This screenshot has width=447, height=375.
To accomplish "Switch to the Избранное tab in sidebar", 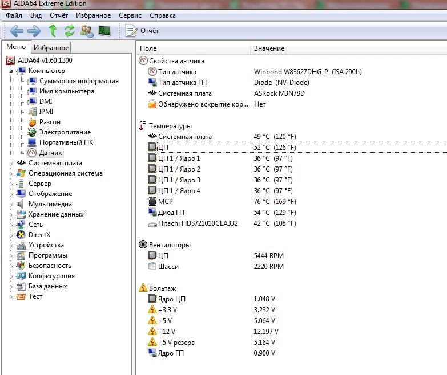I will click(x=51, y=47).
